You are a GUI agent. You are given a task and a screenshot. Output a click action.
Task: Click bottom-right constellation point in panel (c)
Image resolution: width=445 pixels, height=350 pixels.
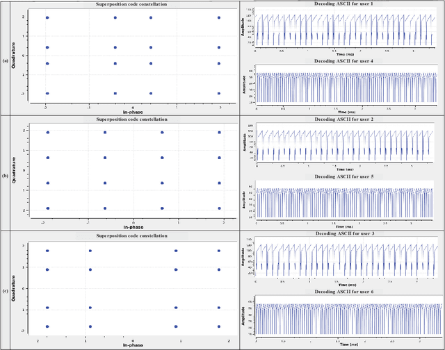click(x=218, y=326)
